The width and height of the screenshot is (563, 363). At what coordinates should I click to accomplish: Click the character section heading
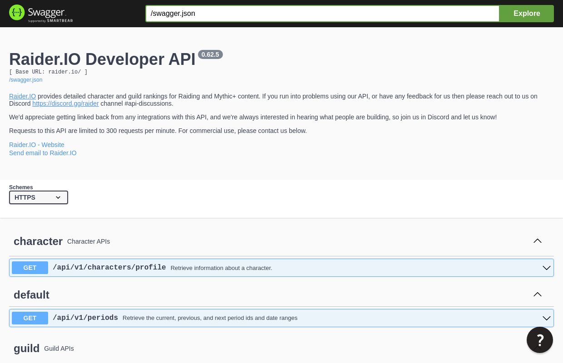38,241
